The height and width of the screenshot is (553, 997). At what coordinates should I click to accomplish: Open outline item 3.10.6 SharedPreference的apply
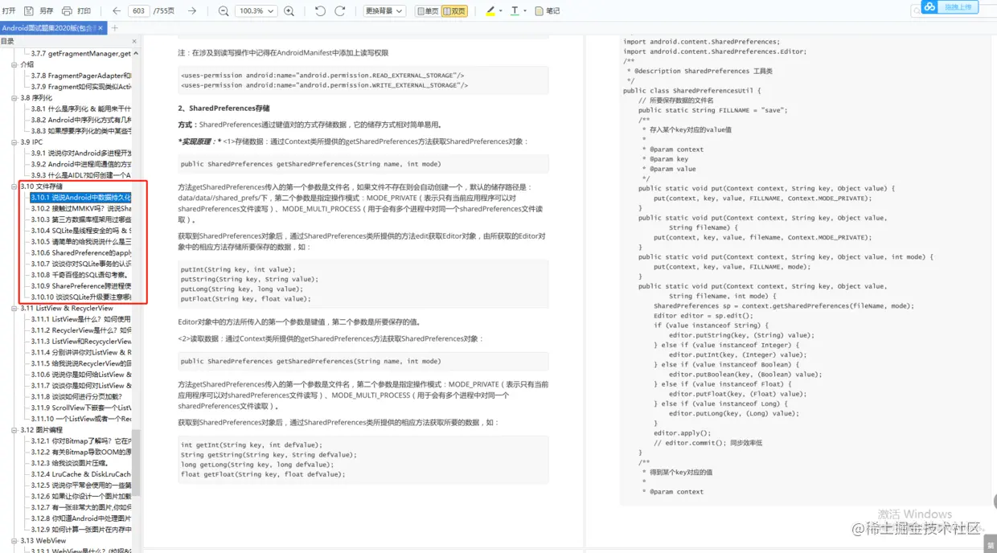pyautogui.click(x=80, y=252)
